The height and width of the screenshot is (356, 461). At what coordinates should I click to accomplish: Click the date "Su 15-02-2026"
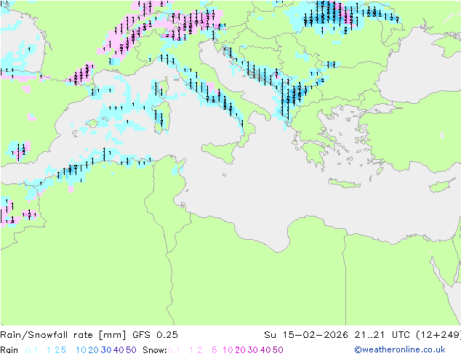point(306,335)
